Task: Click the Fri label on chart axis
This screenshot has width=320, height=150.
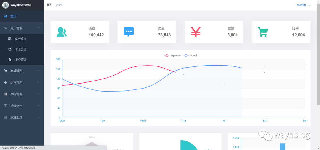Action: (224, 121)
